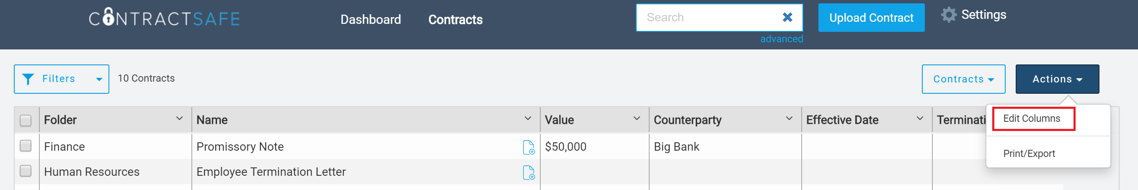Open the Name column header chevron

pos(527,118)
